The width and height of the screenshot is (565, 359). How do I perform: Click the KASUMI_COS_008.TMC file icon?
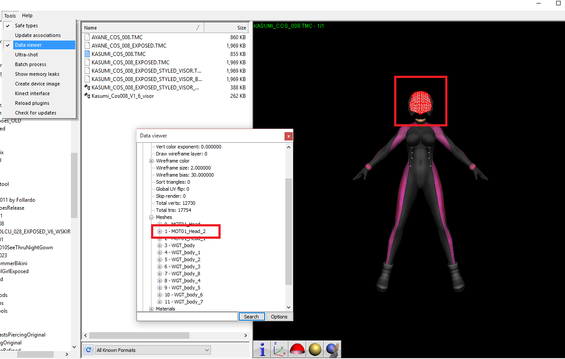87,54
